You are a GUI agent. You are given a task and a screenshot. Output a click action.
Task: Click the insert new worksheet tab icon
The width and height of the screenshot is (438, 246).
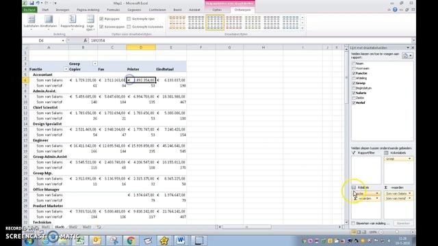click(99, 227)
